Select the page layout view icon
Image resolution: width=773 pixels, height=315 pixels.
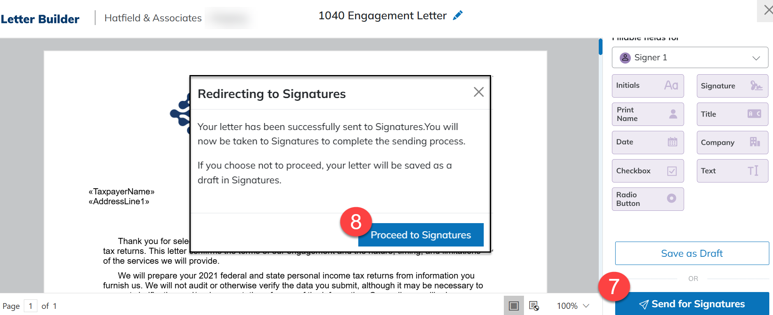(514, 306)
